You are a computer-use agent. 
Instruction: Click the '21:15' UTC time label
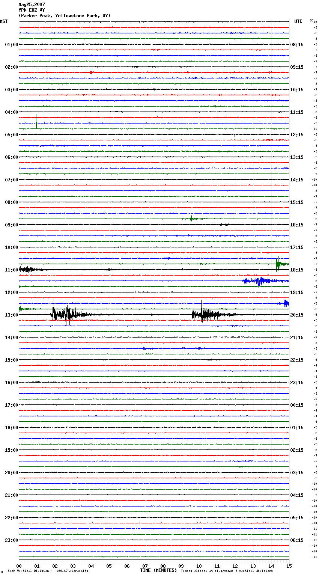click(297, 338)
